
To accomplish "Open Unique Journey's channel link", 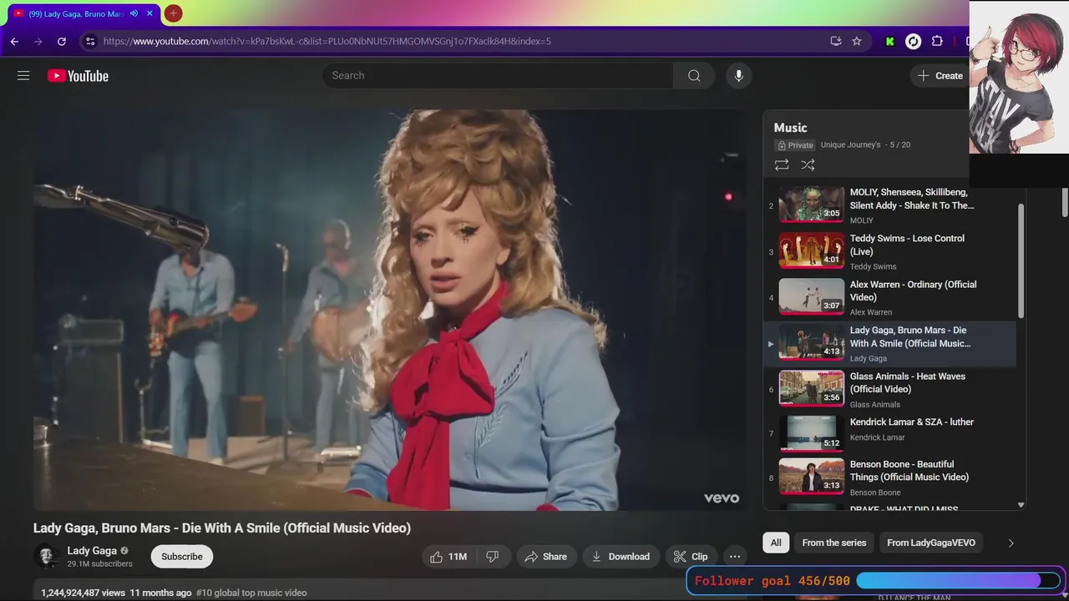I will [850, 145].
